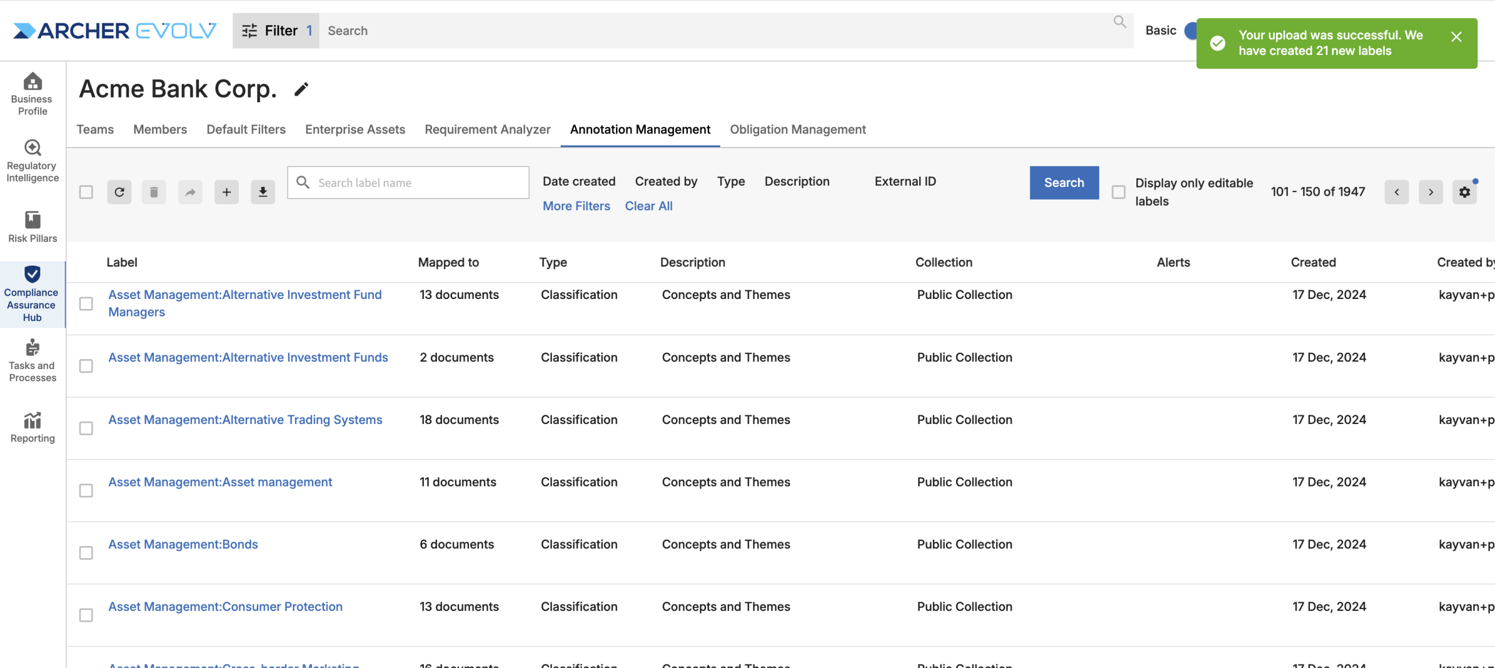The width and height of the screenshot is (1495, 668).
Task: Open Regulatory Intelligence in sidebar
Action: tap(33, 161)
